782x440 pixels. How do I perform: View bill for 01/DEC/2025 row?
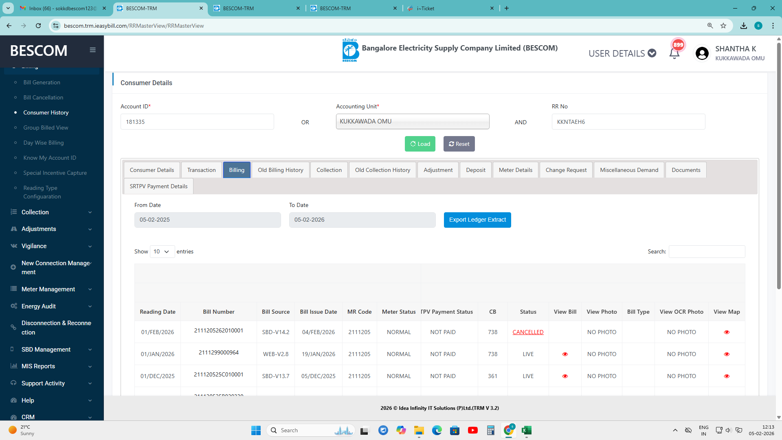pyautogui.click(x=565, y=376)
